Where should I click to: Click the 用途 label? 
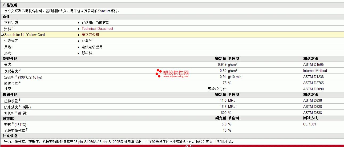coord(8,47)
